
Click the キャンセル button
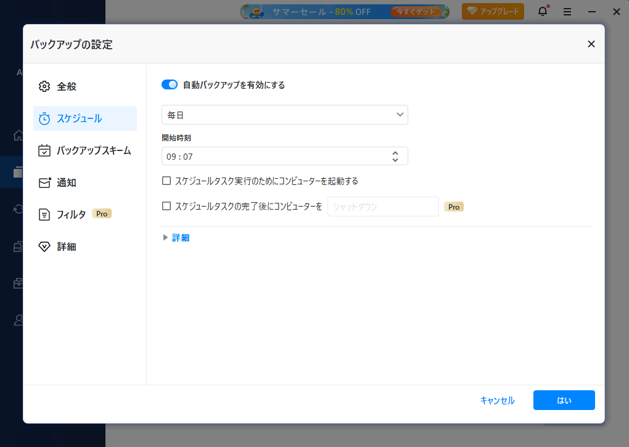pyautogui.click(x=497, y=401)
